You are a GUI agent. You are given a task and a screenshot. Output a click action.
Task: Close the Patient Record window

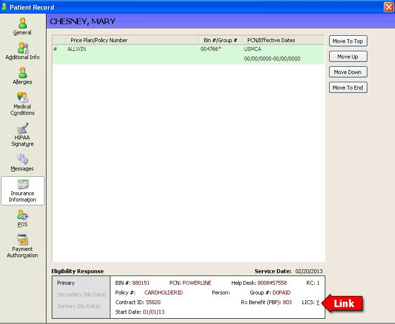pyautogui.click(x=388, y=7)
